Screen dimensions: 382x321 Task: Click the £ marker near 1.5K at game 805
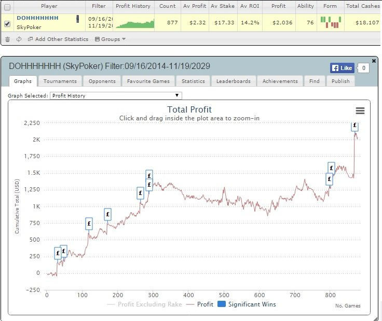[331, 168]
